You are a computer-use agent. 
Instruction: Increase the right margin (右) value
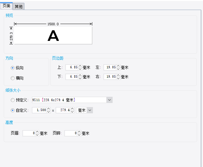(x=118, y=75)
